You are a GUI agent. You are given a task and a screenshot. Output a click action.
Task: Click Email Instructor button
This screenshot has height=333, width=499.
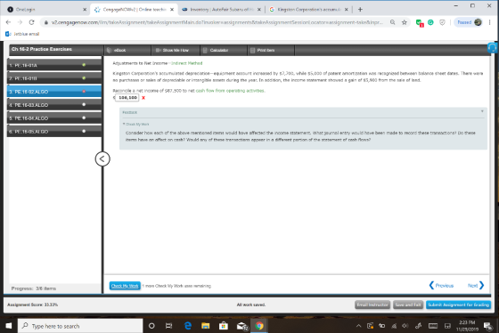(372, 305)
